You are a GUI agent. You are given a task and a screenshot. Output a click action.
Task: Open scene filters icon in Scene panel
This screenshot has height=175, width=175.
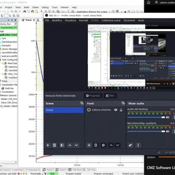point(62,145)
